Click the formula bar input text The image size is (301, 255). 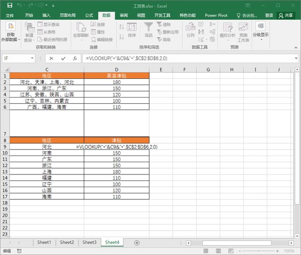[x=127, y=58]
